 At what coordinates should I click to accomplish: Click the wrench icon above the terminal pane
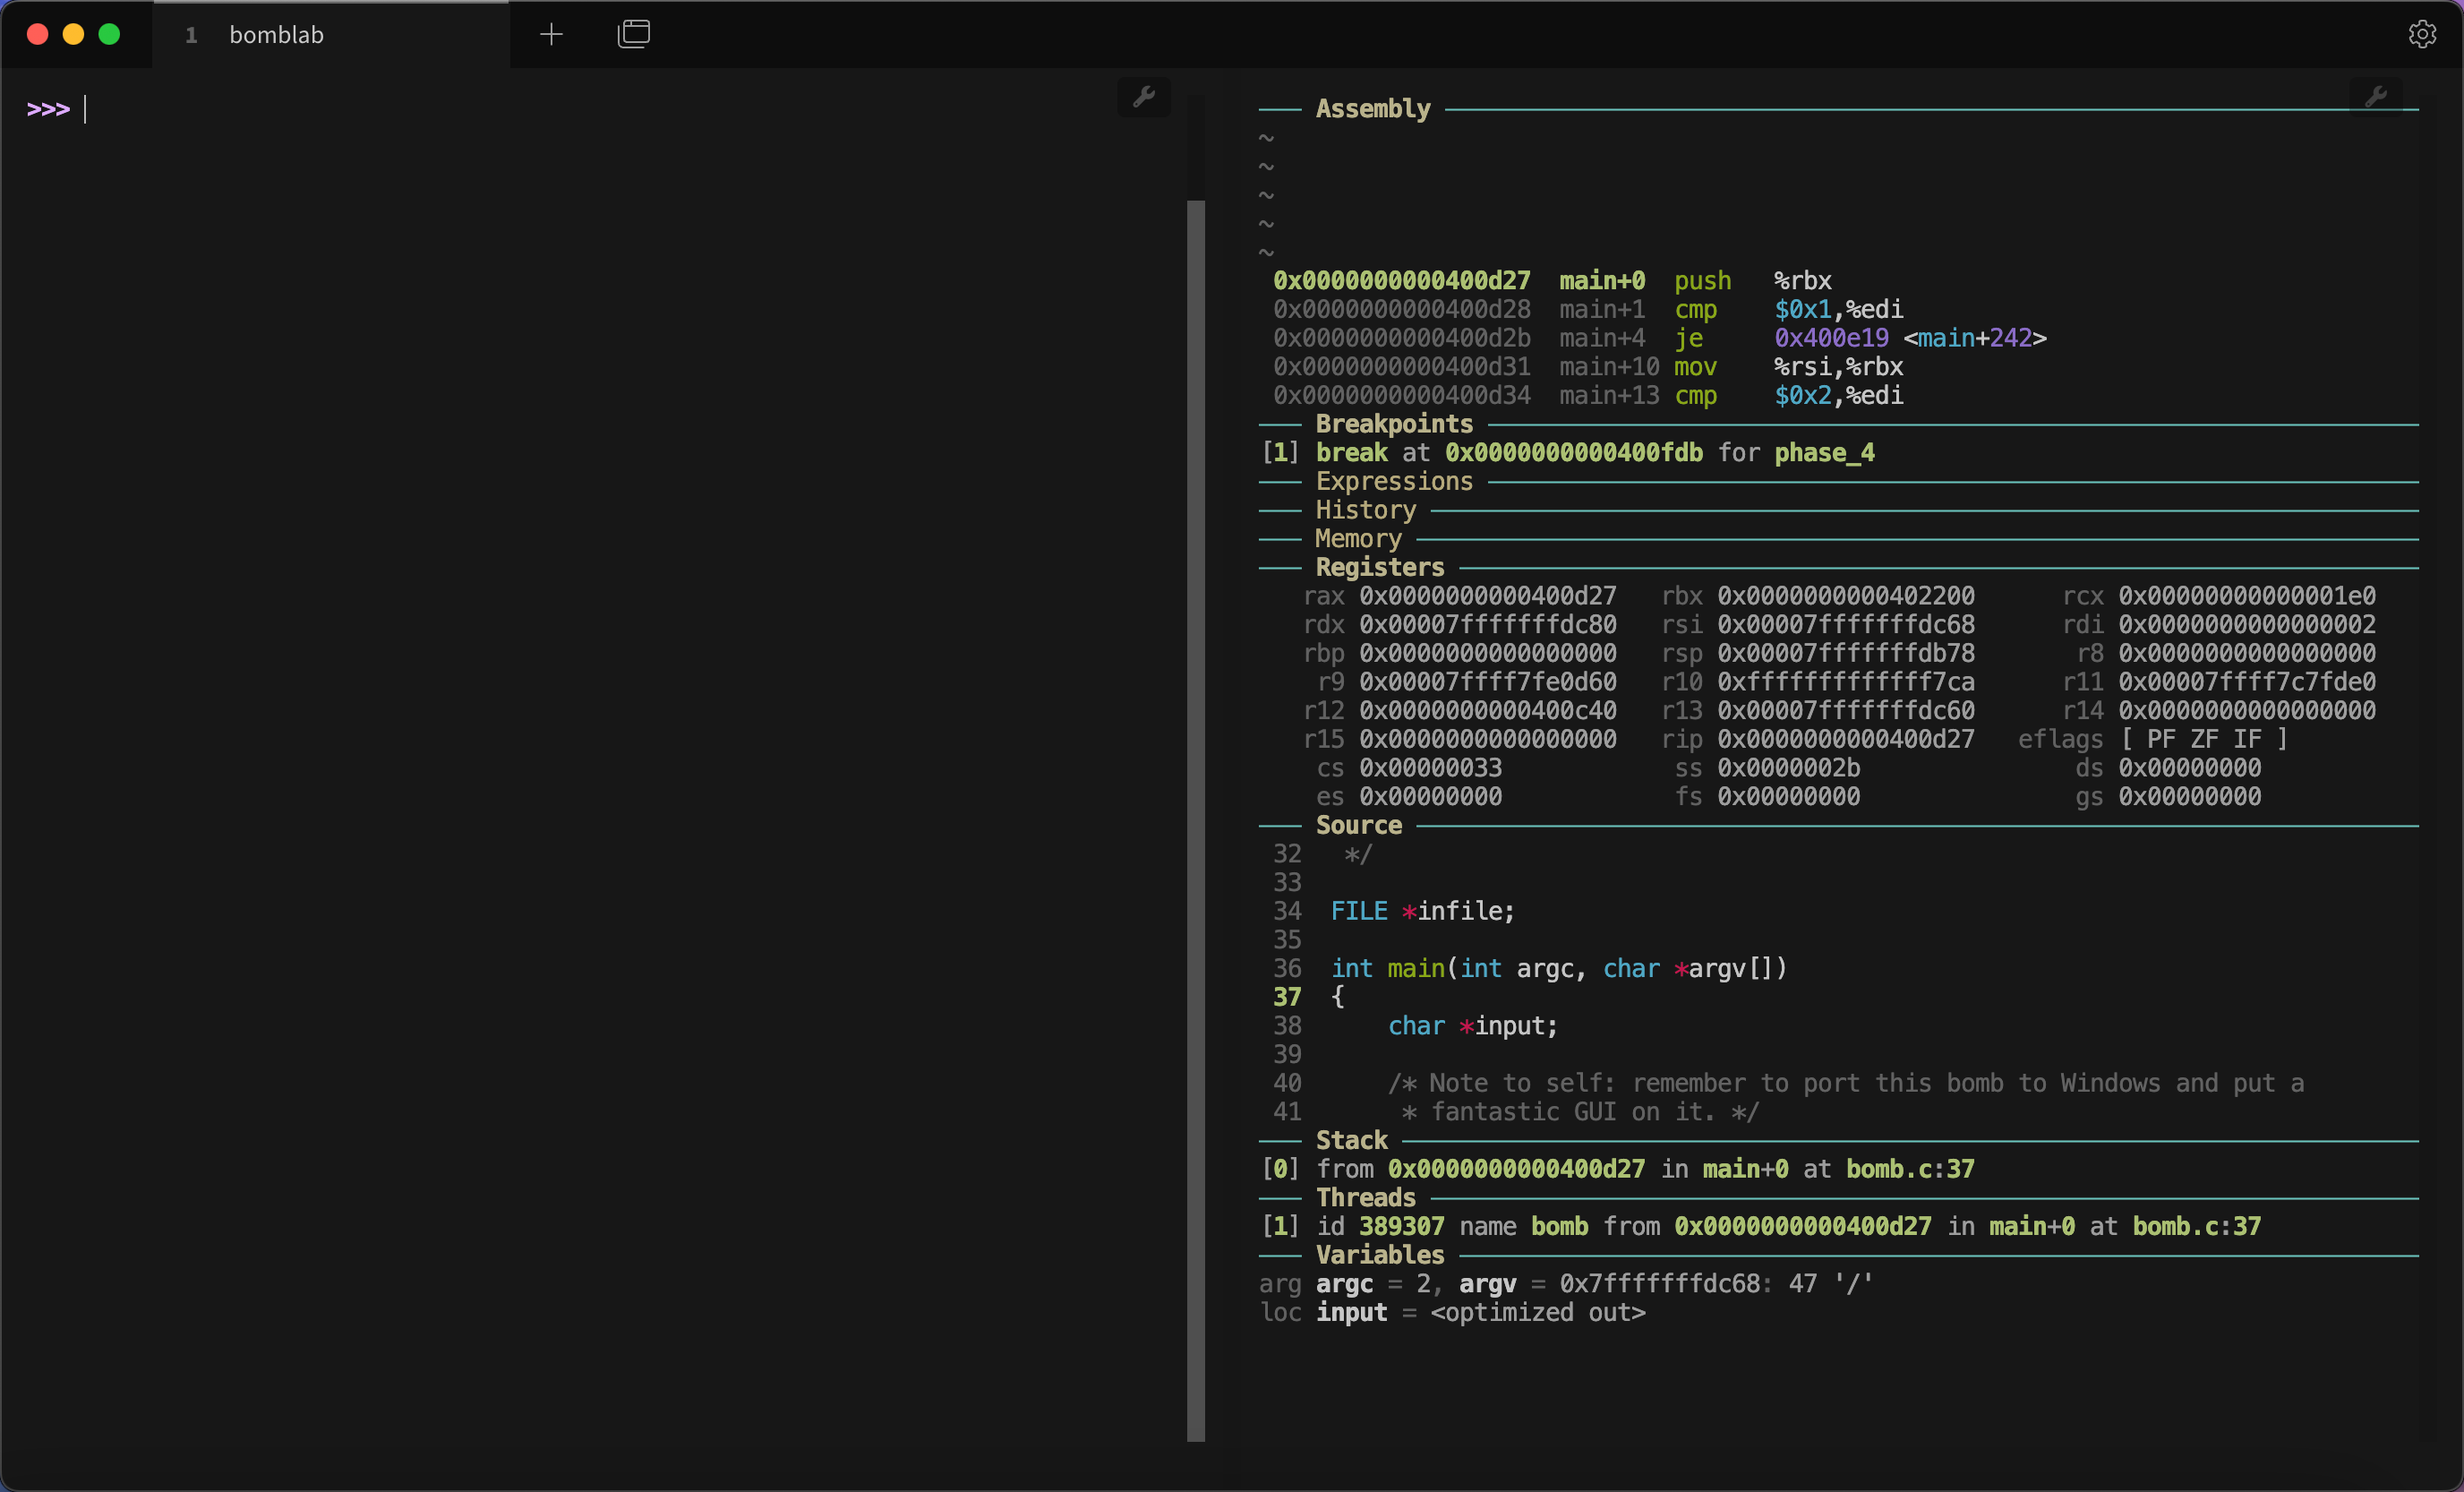click(1143, 97)
